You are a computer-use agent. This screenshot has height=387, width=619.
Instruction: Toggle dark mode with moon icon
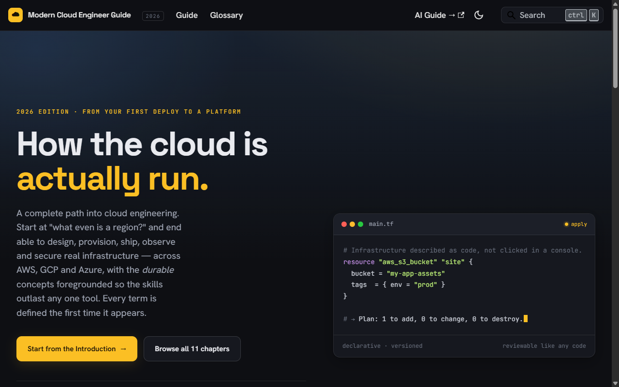[x=479, y=15]
